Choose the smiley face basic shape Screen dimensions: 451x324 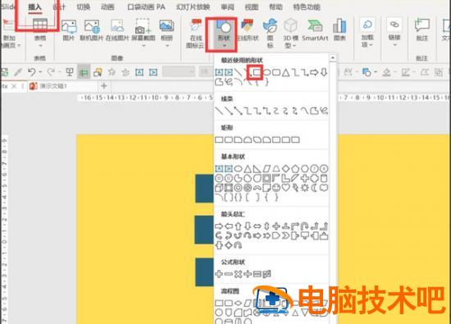[276, 188]
